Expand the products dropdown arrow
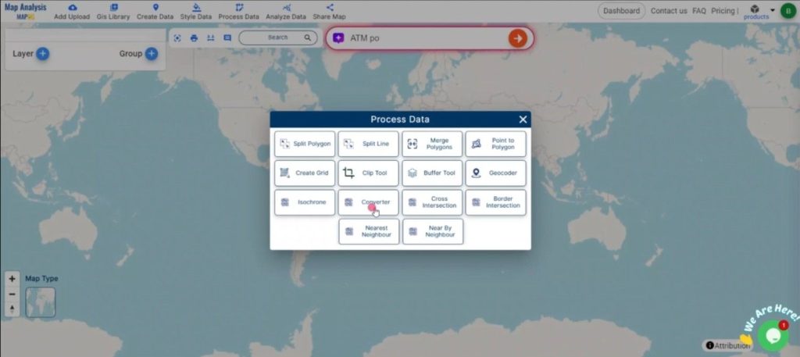Screen dimensions: 800x357 click(x=773, y=10)
